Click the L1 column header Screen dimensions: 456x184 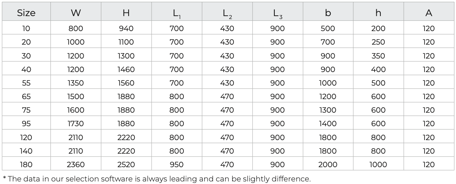176,14
